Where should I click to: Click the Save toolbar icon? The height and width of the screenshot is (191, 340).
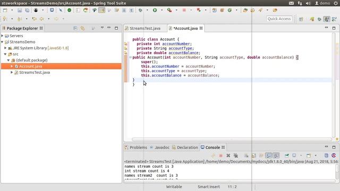coord(20,10)
